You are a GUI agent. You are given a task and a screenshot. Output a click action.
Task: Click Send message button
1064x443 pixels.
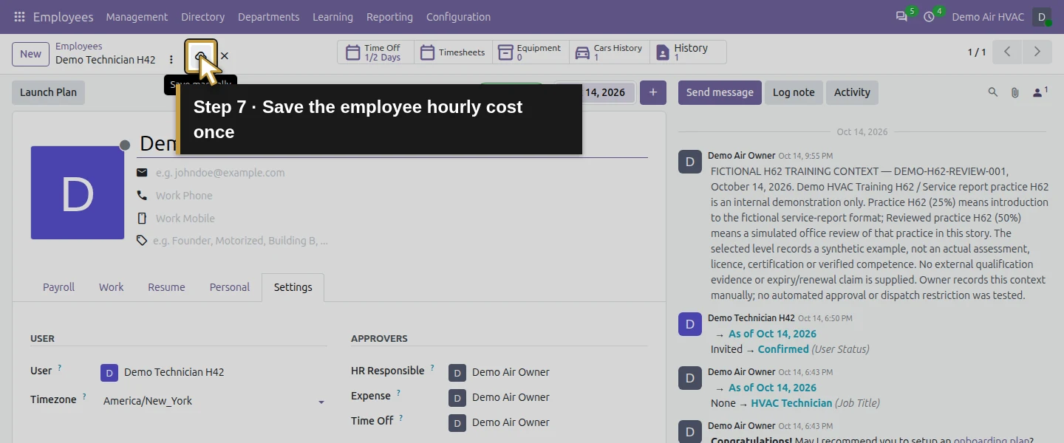[720, 92]
